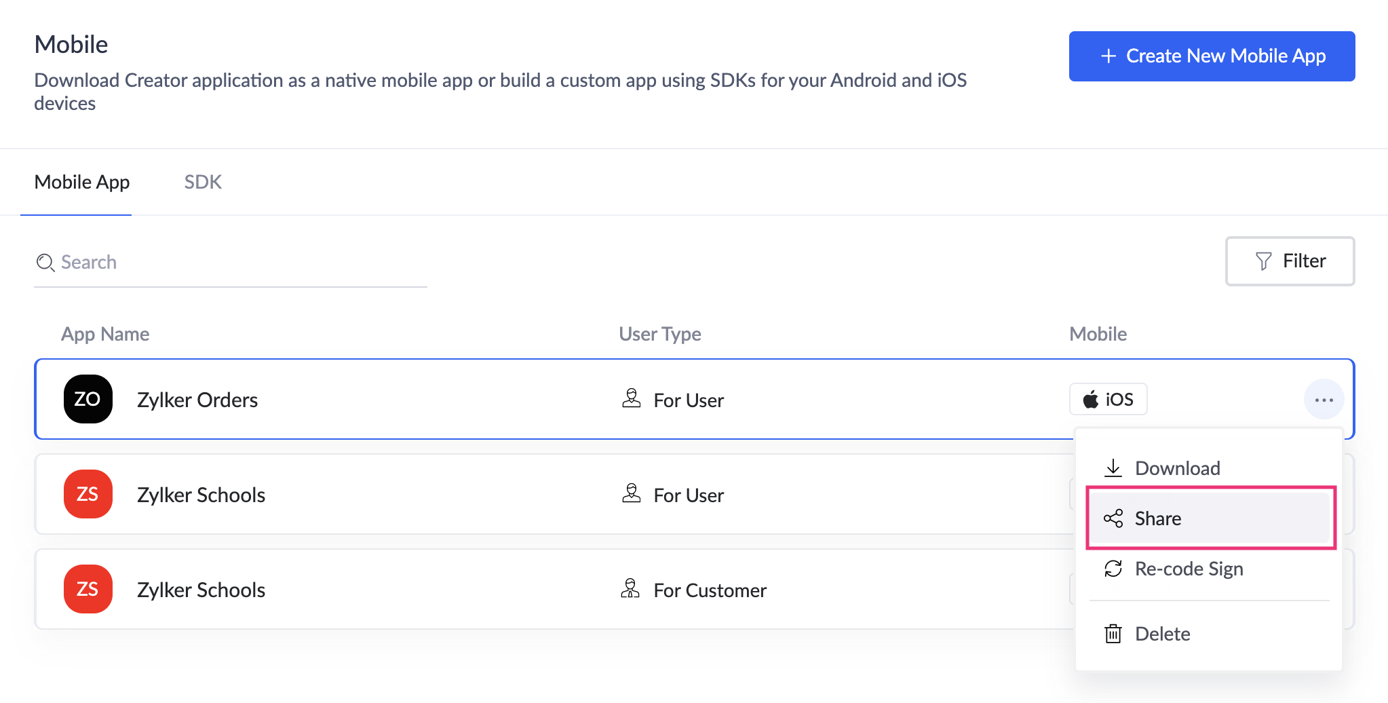Open the Zylker Orders app icon

pyautogui.click(x=88, y=399)
